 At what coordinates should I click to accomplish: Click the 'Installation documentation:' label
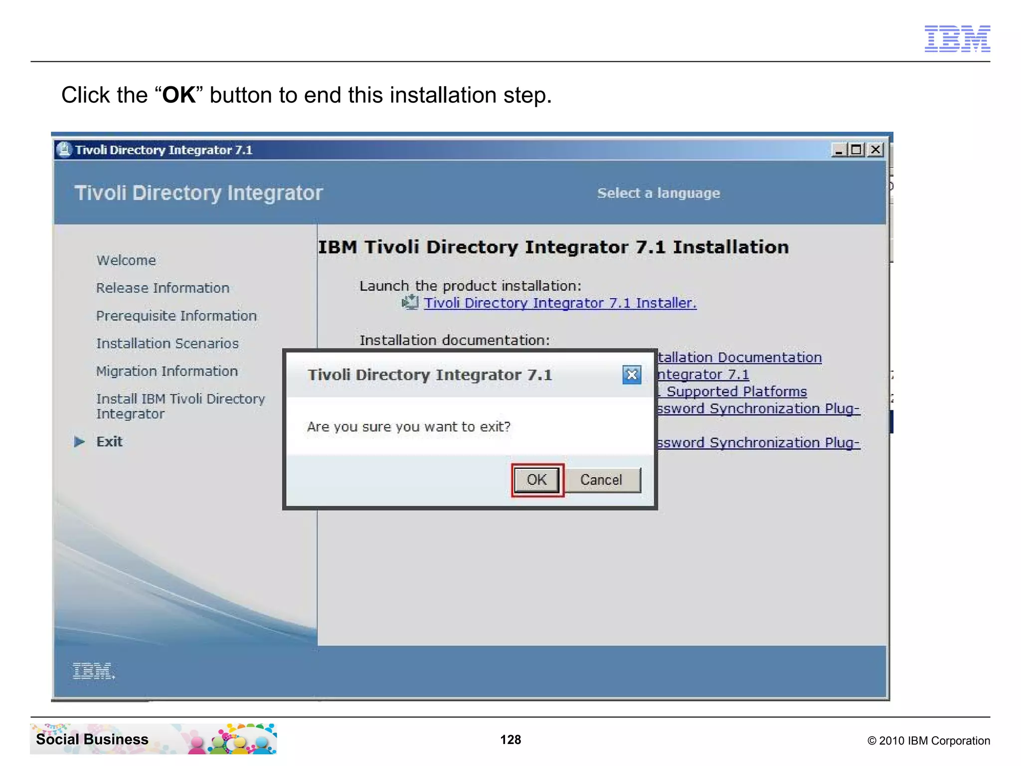[455, 341]
